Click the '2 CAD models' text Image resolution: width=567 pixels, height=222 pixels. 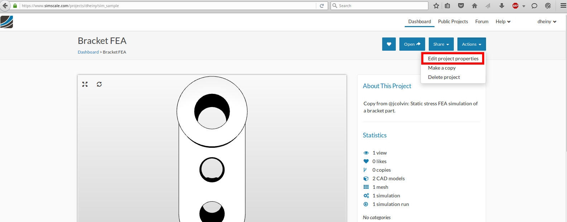[389, 178]
